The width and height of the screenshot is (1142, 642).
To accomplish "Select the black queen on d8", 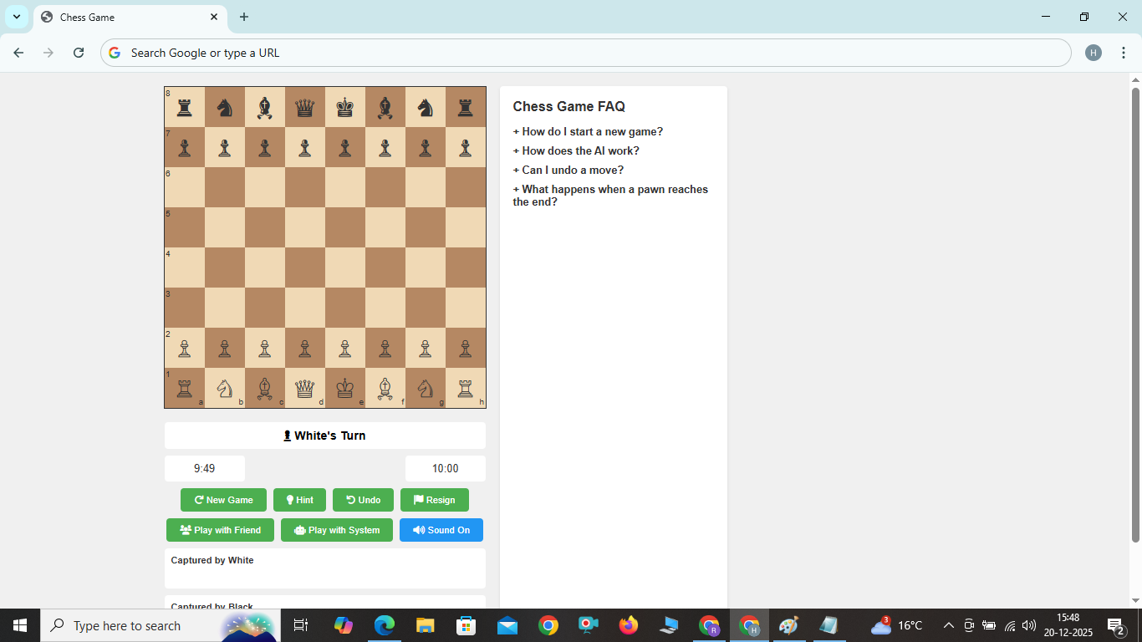I will pos(304,106).
